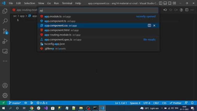Toggle panel layout icon in title bar
Viewport: 197px width, 111px height.
click(165, 3)
